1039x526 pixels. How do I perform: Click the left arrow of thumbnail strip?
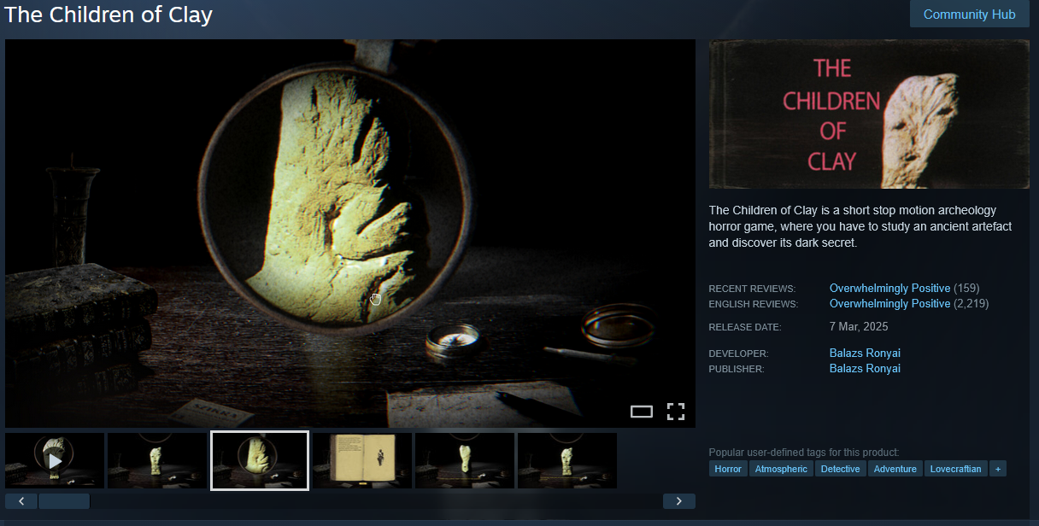coord(21,501)
